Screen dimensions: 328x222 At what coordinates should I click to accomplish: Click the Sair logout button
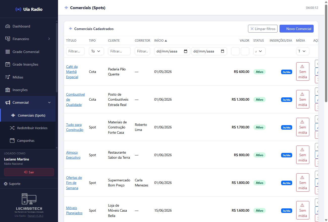(29, 172)
